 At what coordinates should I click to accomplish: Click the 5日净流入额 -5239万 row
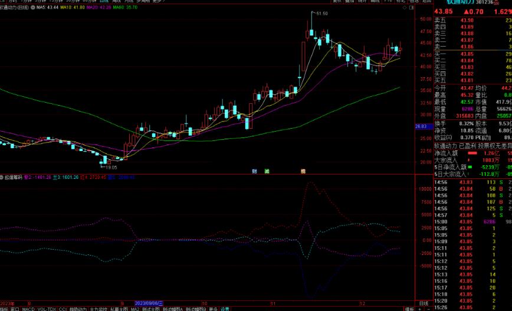click(473, 167)
